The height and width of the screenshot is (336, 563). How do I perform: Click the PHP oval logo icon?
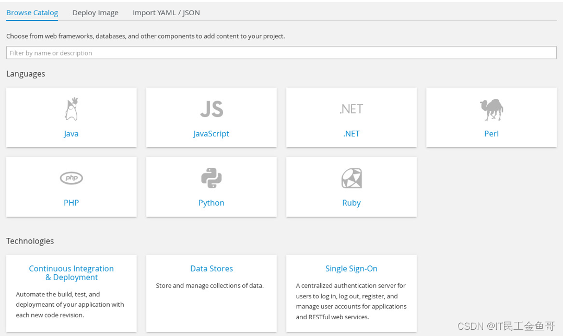coord(72,178)
